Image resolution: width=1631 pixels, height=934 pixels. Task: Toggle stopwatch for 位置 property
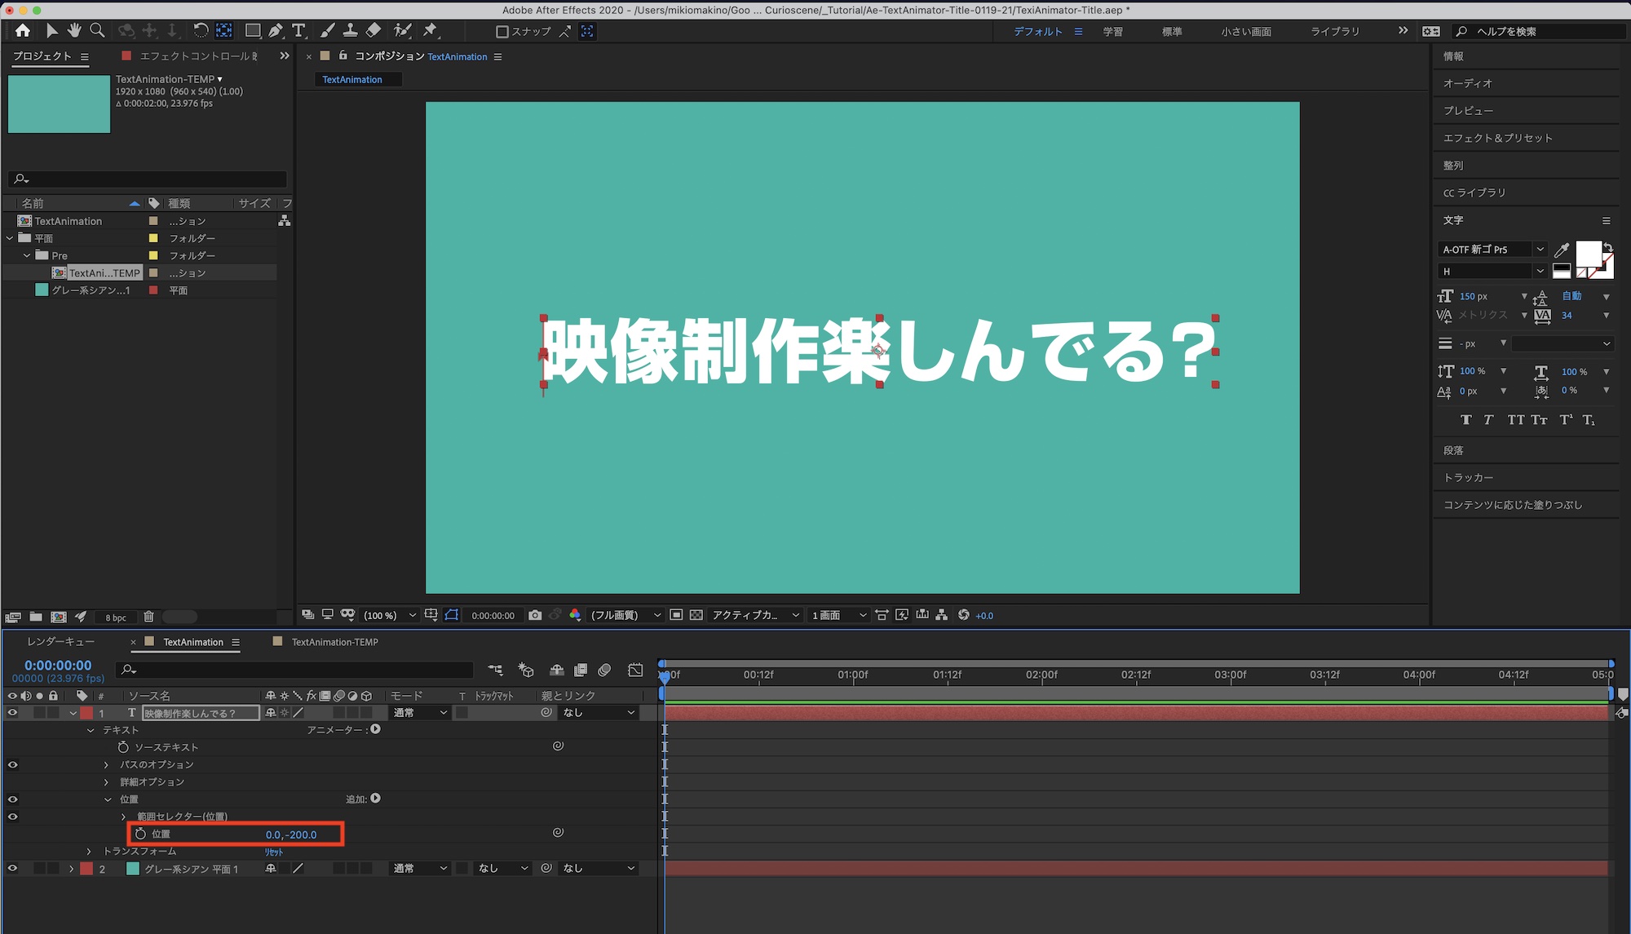(x=140, y=834)
